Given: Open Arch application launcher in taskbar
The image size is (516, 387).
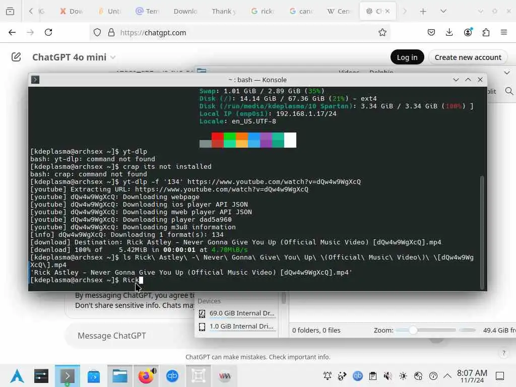Looking at the screenshot, I should 17,376.
